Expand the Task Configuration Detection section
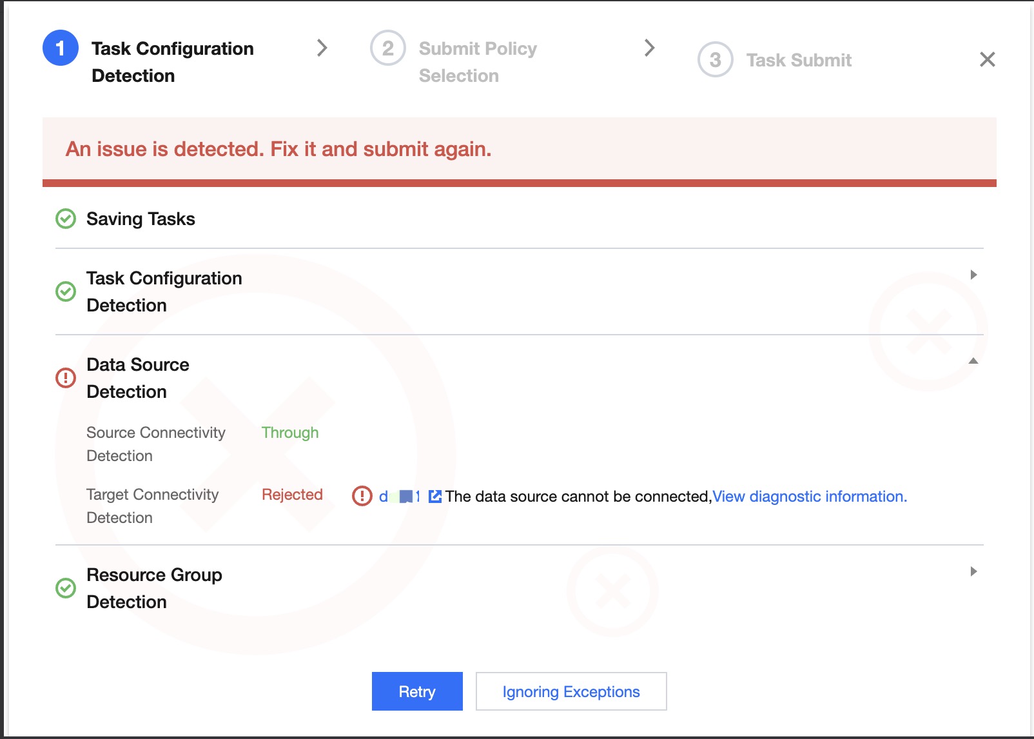This screenshot has height=739, width=1034. point(973,275)
